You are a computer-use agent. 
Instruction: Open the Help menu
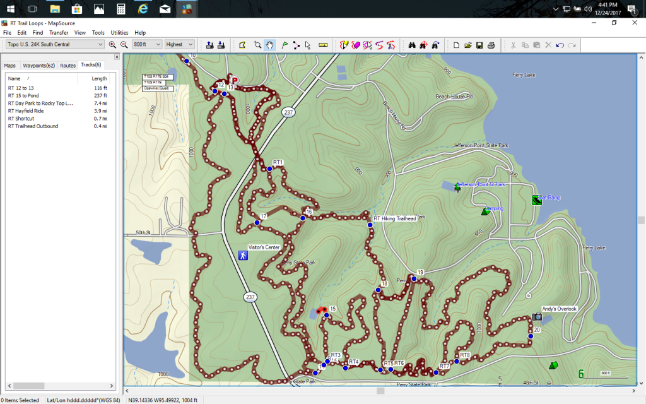(140, 33)
